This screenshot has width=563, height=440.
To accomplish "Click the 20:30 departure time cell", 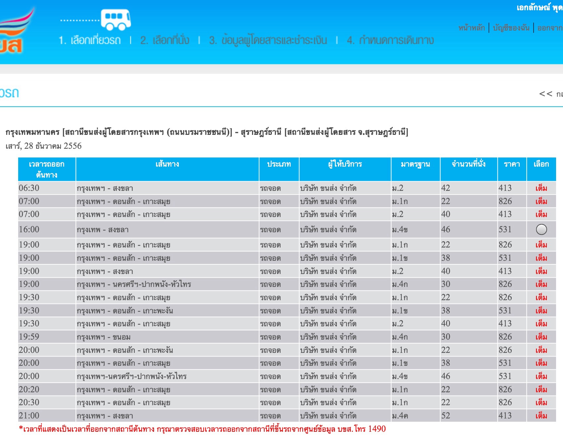I will (47, 402).
